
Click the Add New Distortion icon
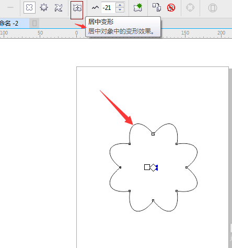coord(138,8)
